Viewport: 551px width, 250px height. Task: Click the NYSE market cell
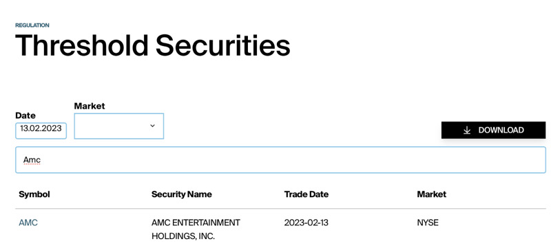click(428, 223)
